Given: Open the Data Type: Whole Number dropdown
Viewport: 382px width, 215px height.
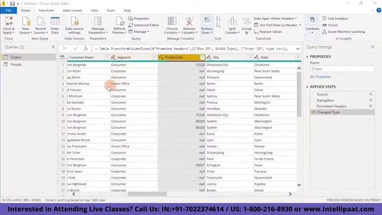Looking at the screenshot, I should [275, 19].
